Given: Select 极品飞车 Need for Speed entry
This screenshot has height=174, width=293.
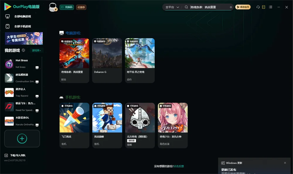Looking at the screenshot, I should coord(22,107).
